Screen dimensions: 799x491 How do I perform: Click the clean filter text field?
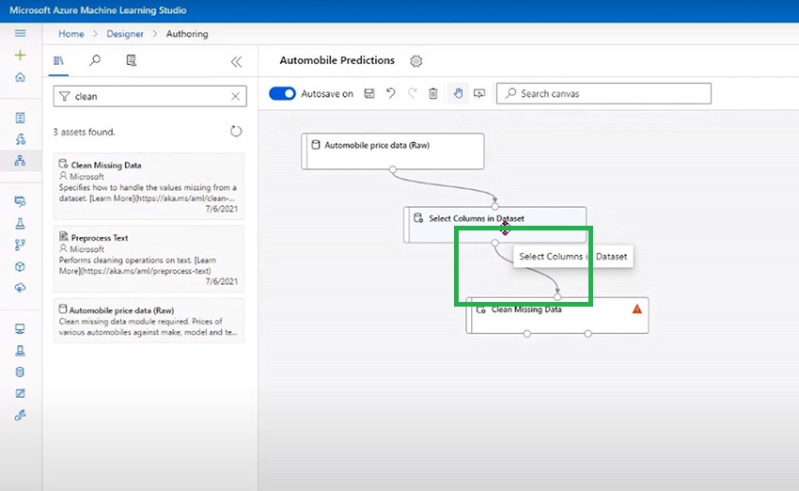149,96
